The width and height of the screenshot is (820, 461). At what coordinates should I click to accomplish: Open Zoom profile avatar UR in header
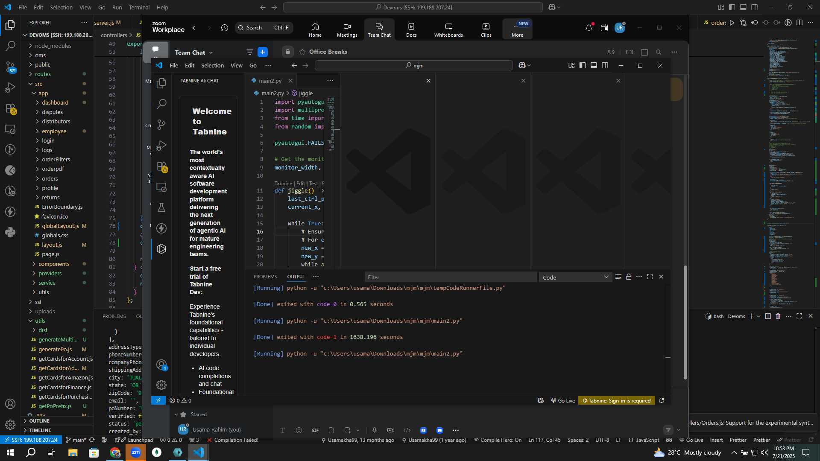(x=620, y=28)
